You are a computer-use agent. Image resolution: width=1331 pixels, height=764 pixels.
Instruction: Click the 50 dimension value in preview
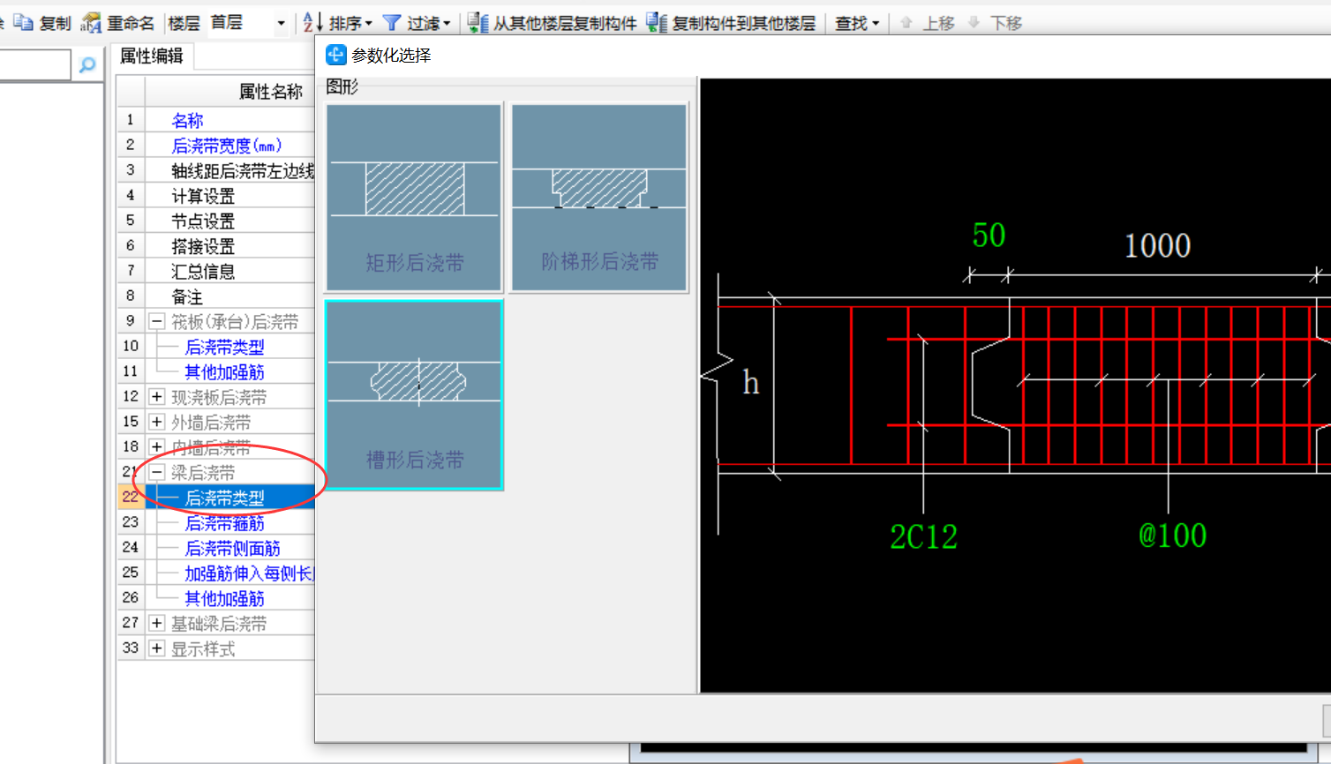[x=989, y=236]
